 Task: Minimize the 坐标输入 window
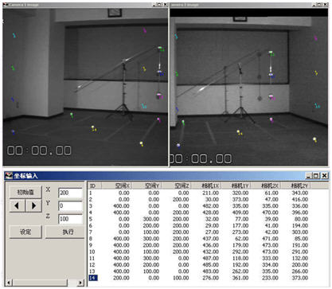click(x=309, y=176)
